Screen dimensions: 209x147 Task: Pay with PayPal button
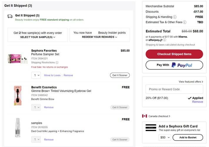pos(174,65)
